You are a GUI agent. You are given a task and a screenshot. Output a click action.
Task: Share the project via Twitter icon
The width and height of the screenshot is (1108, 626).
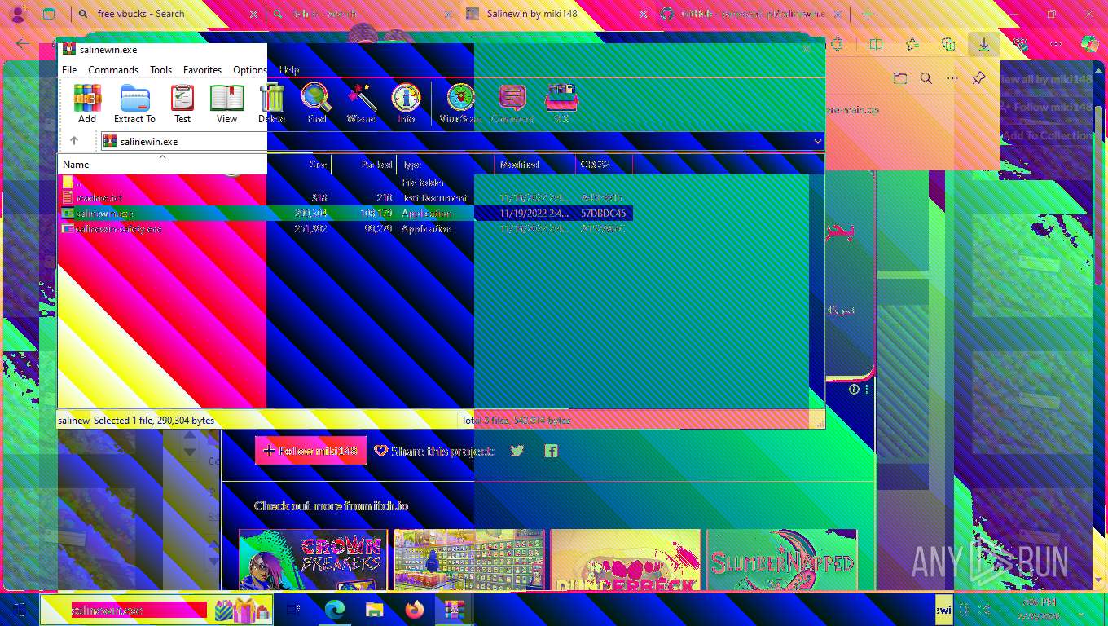(517, 451)
